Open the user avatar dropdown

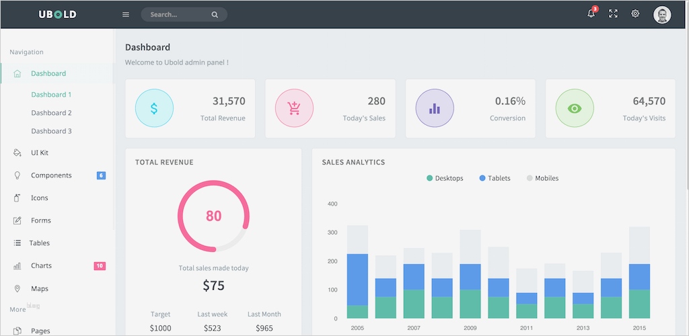coord(662,15)
